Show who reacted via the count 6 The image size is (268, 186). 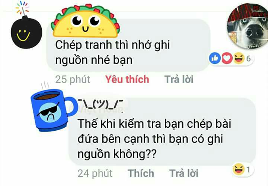pyautogui.click(x=248, y=59)
